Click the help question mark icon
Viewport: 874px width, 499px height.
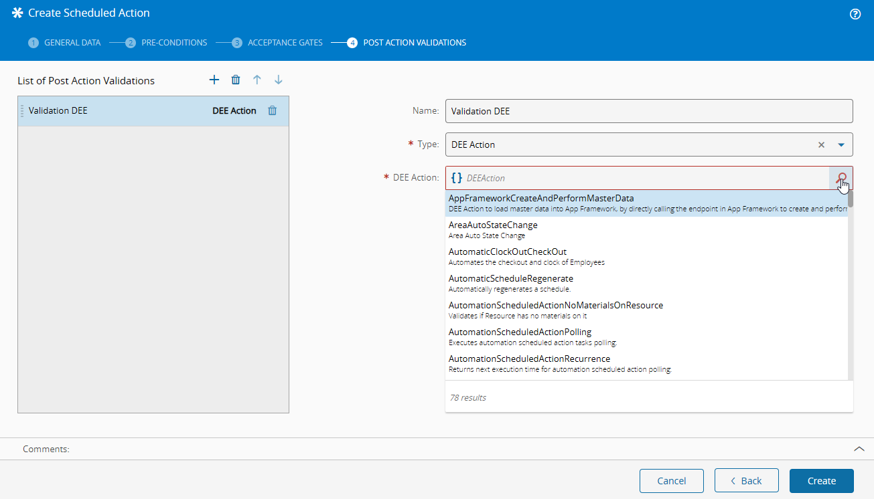pos(855,14)
